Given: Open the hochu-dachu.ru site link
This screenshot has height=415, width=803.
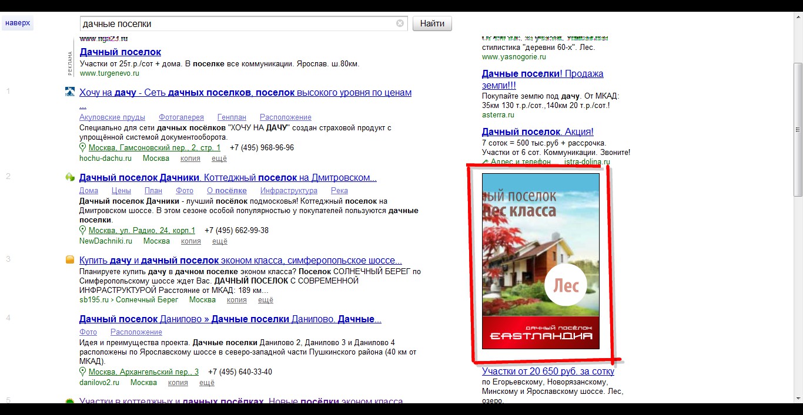Looking at the screenshot, I should click(x=105, y=158).
